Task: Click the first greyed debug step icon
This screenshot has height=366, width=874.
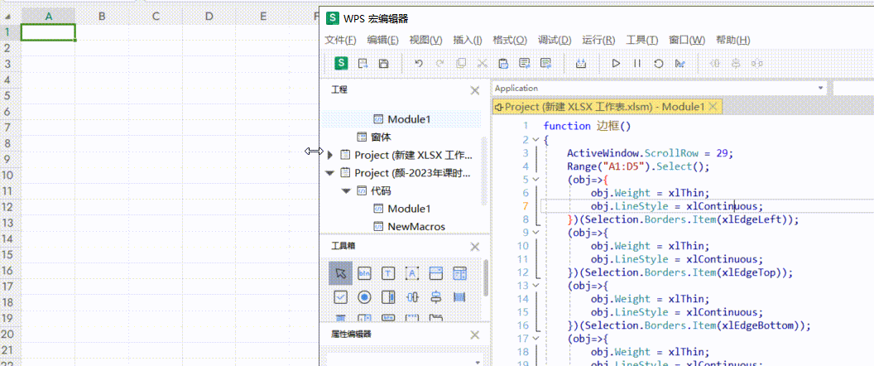Action: pyautogui.click(x=714, y=64)
